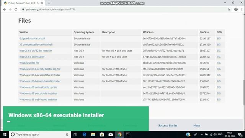
Task: Bookmark this page with star icon
Action: pyautogui.click(x=229, y=9)
